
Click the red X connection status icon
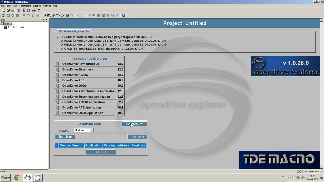tap(299, 171)
